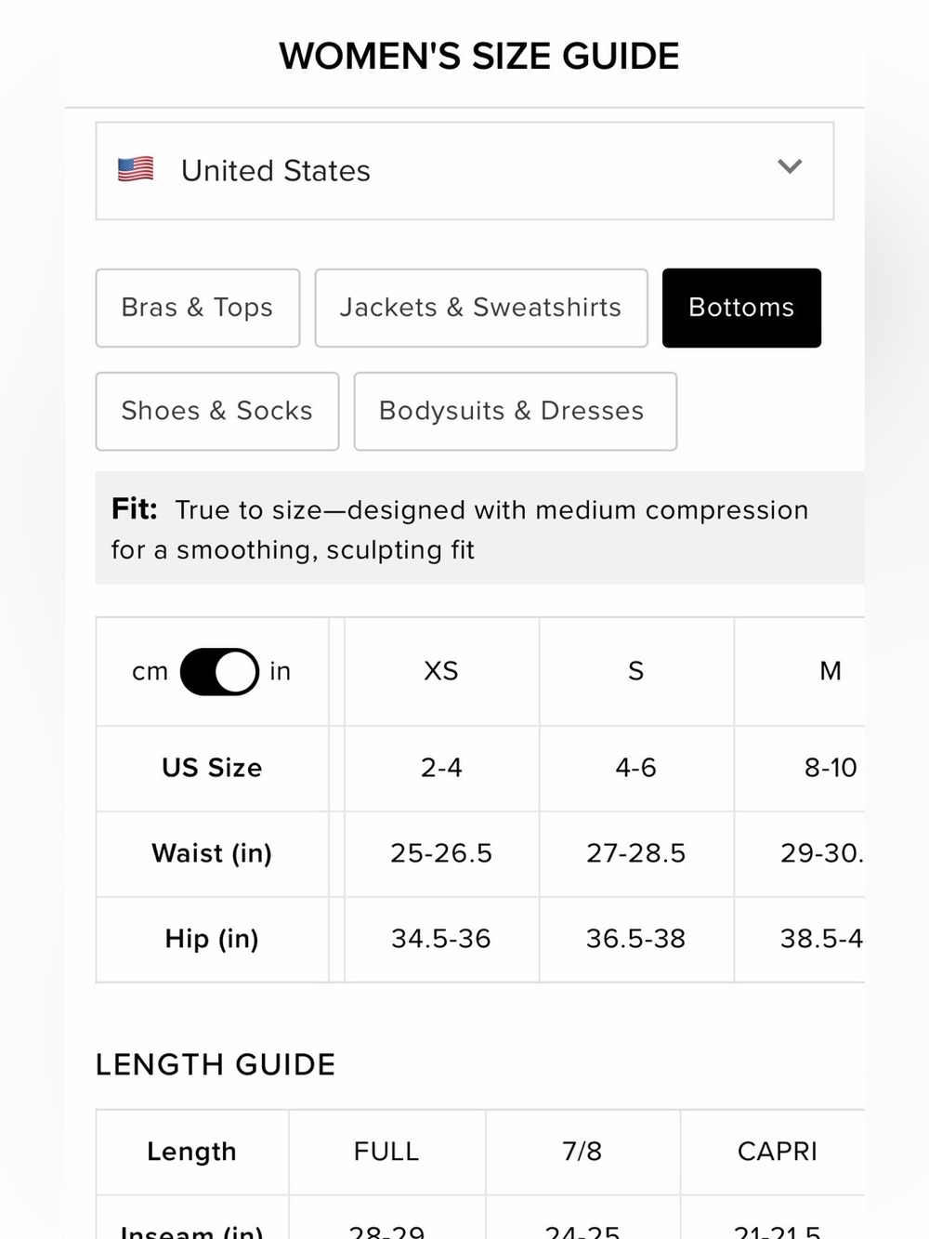Select the cm unit label
Image resolution: width=929 pixels, height=1239 pixels.
click(150, 671)
